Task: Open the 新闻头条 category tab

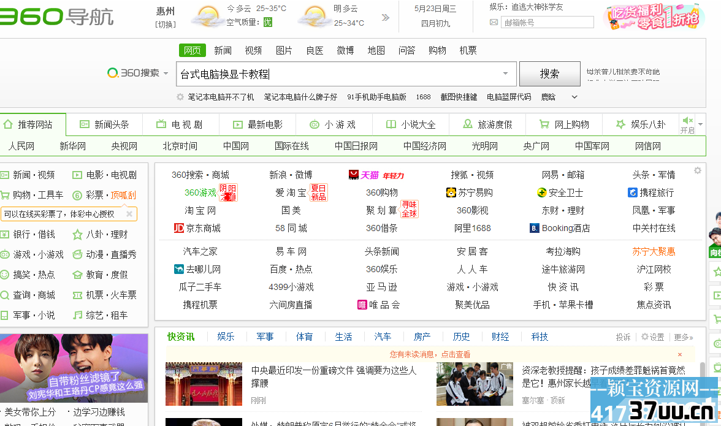Action: point(104,124)
